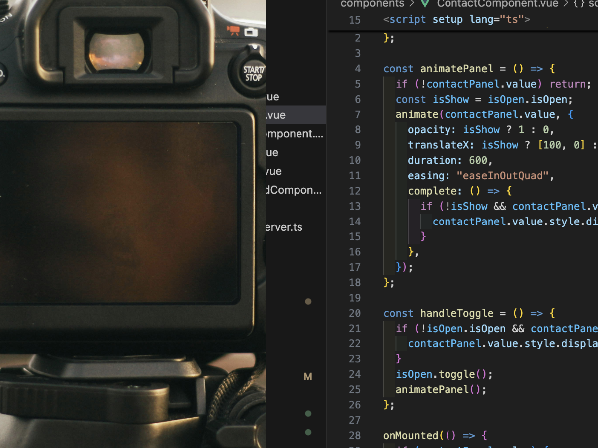The width and height of the screenshot is (598, 448).
Task: Click the onMounted call on line 28
Action: pos(411,435)
